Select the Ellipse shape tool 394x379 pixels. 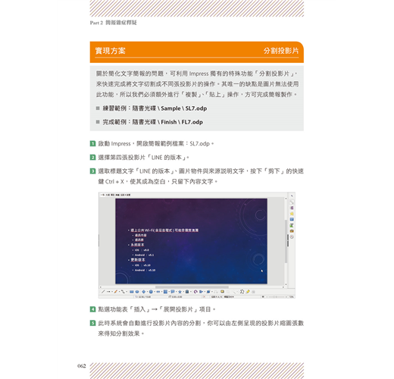pyautogui.click(x=137, y=292)
